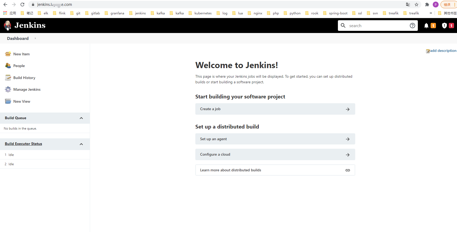457x232 pixels.
Task: Click the Jenkins header title
Action: (x=30, y=25)
